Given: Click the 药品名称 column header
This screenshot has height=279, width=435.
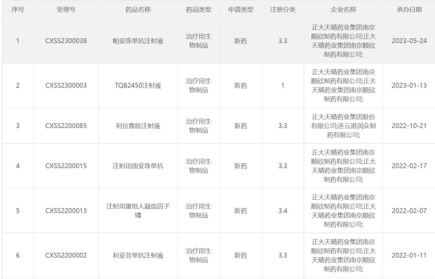Looking at the screenshot, I should [x=138, y=9].
